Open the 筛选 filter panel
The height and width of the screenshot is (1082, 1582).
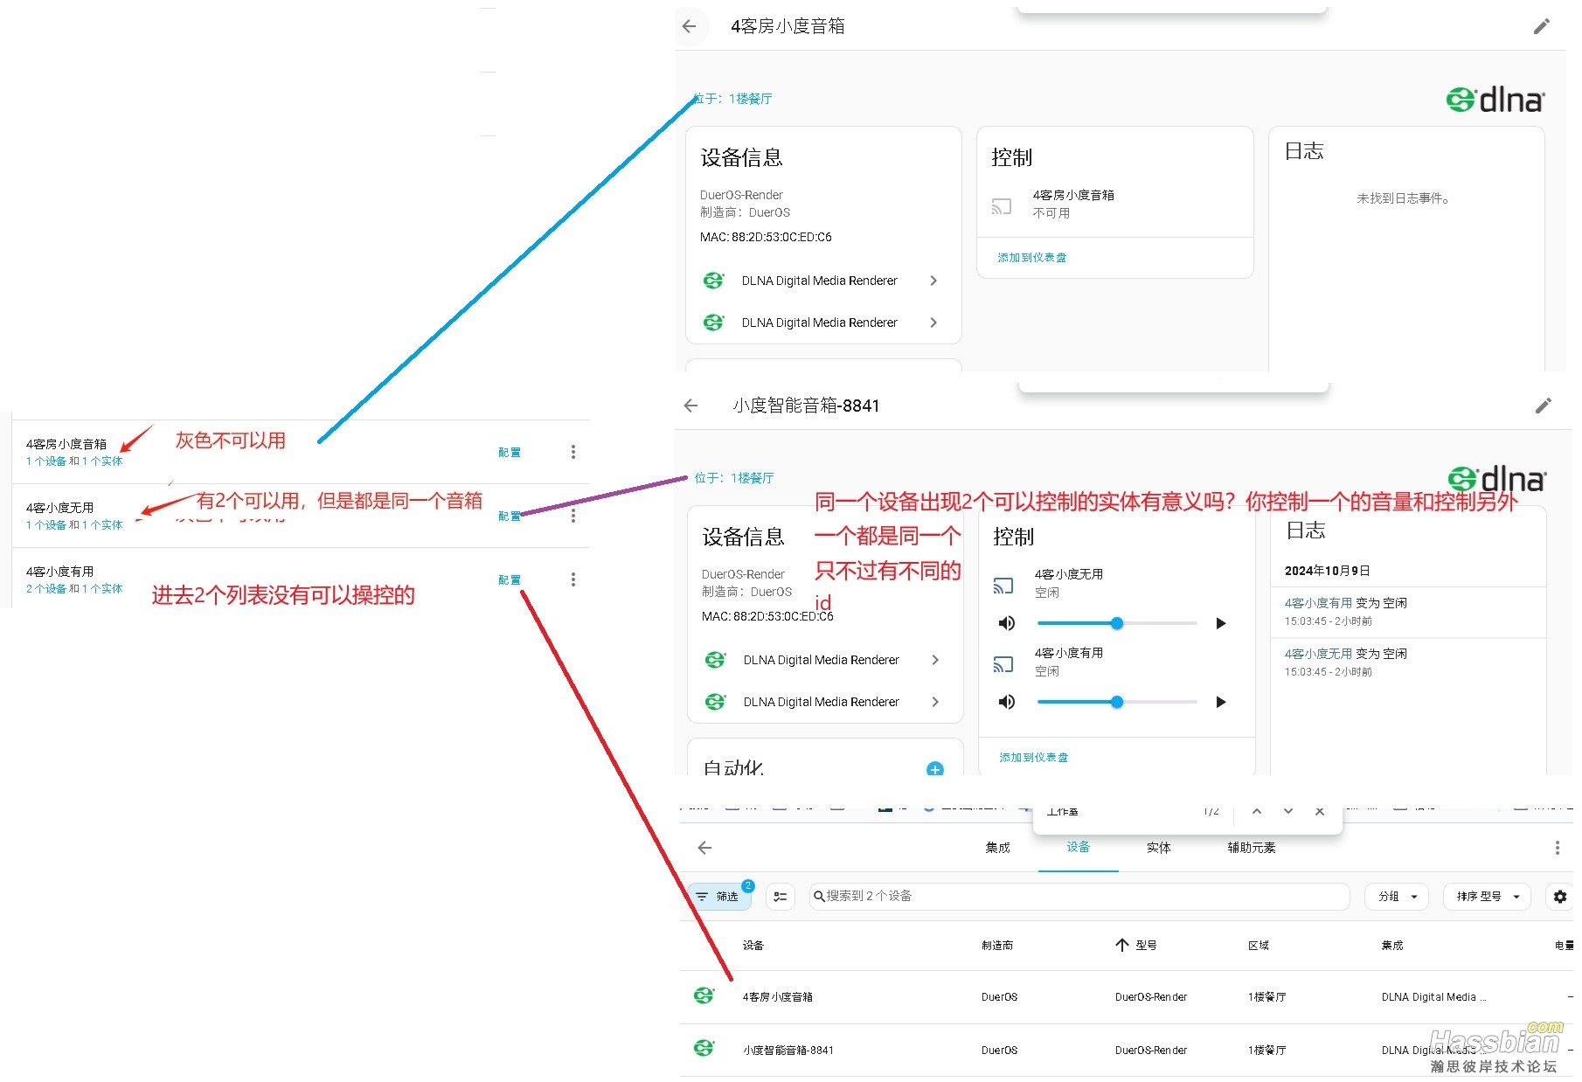coord(719,897)
